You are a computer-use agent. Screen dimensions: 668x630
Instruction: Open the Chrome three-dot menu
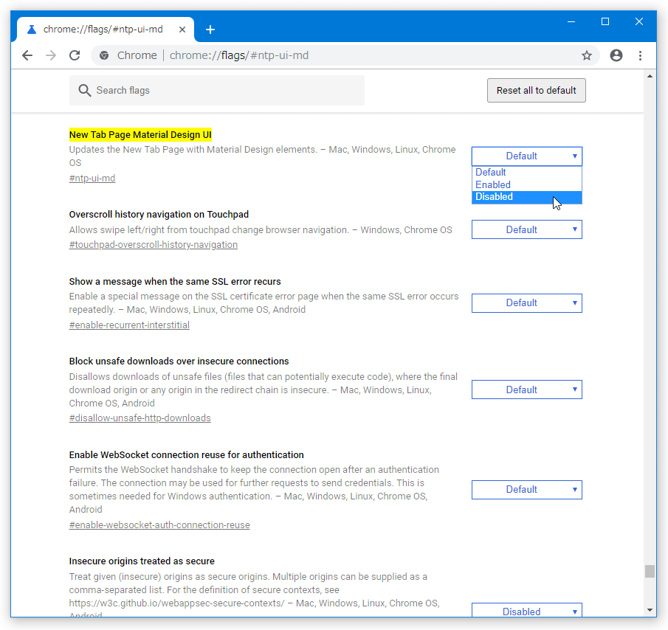640,55
